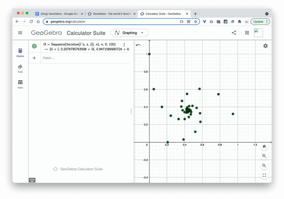Switch to GeoGebra world's favorite tab
Screen dimensions: 284x199
tap(111, 14)
